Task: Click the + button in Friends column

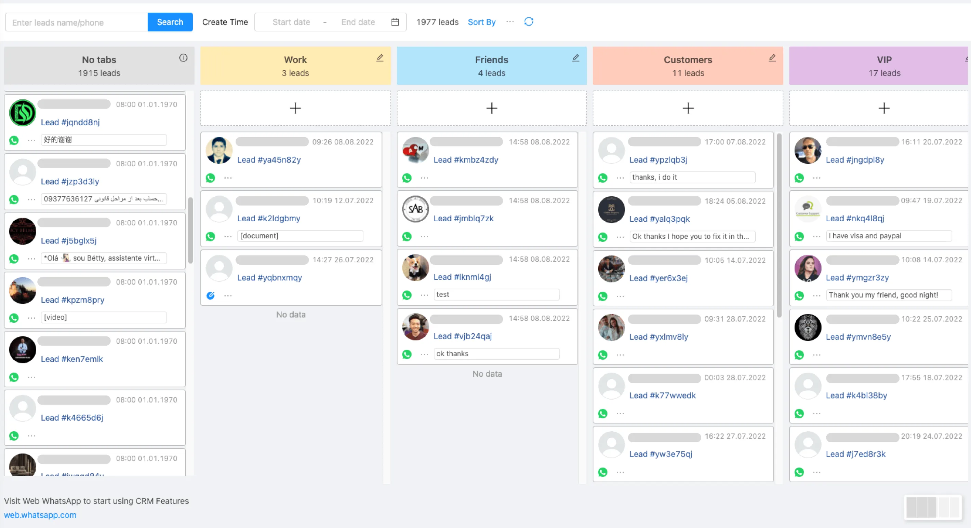Action: pos(491,108)
